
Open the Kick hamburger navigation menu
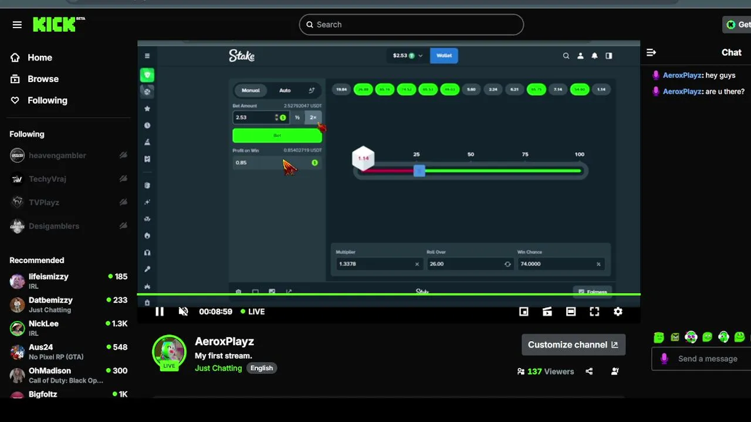(17, 25)
